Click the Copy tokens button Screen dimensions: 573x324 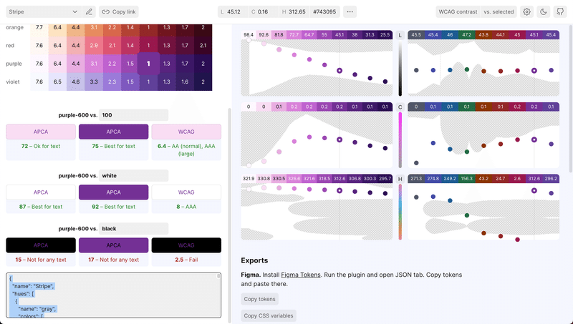[x=259, y=299]
